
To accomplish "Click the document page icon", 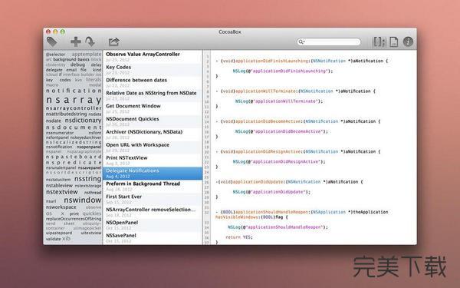I will click(x=394, y=41).
